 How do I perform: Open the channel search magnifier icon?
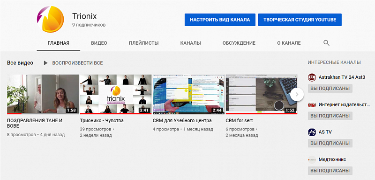click(x=326, y=43)
